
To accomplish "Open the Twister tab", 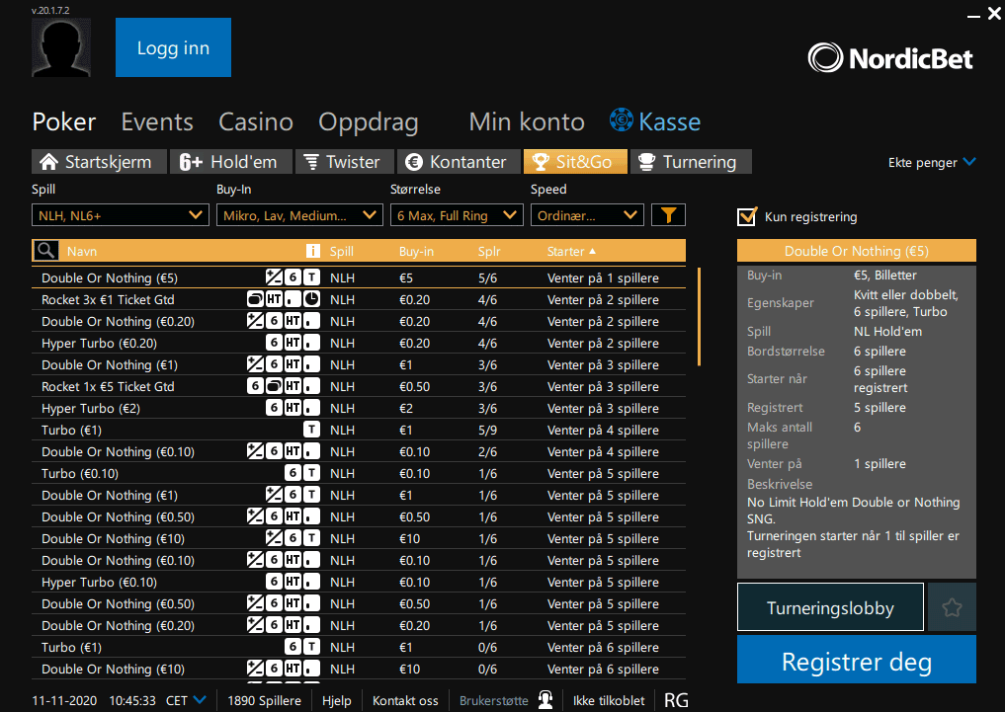I will [x=344, y=162].
